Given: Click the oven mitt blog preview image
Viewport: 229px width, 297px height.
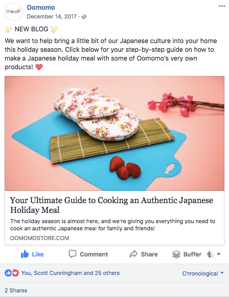Looking at the screenshot, I should (x=115, y=133).
